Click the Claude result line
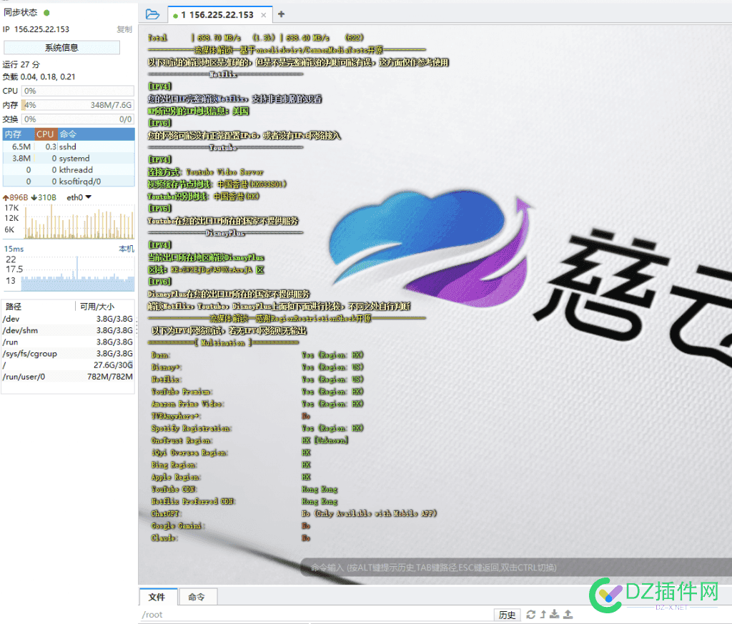 click(x=231, y=538)
